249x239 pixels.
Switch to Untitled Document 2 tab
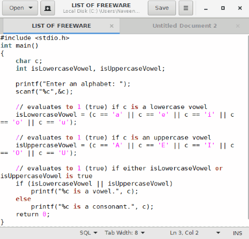coord(184,26)
